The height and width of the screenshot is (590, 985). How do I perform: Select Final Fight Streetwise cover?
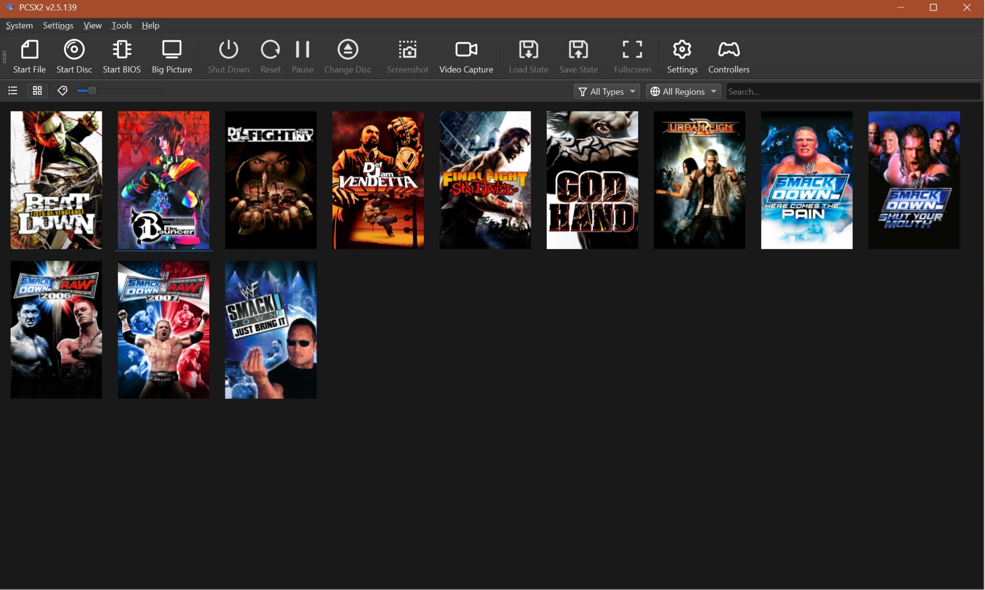[485, 180]
